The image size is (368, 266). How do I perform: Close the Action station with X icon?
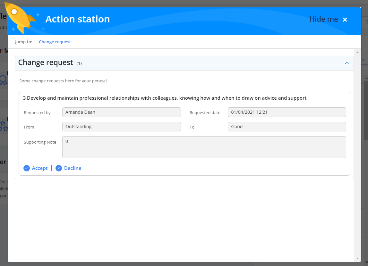point(345,20)
